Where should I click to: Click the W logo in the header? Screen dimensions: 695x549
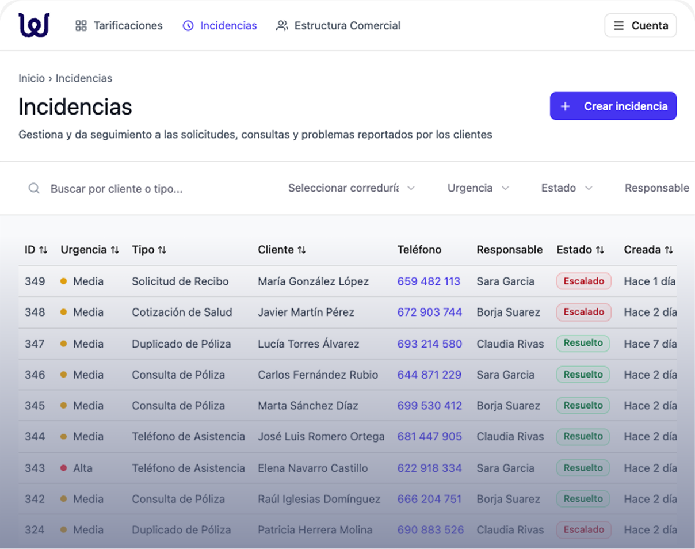34,25
